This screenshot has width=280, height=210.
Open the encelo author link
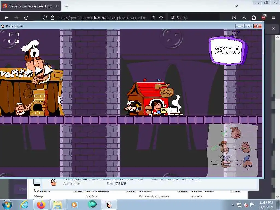pyautogui.click(x=196, y=196)
